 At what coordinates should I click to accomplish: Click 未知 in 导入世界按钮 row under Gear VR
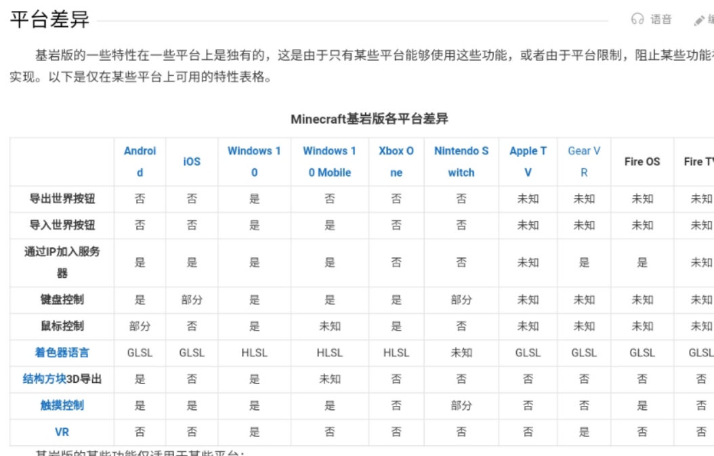(584, 225)
